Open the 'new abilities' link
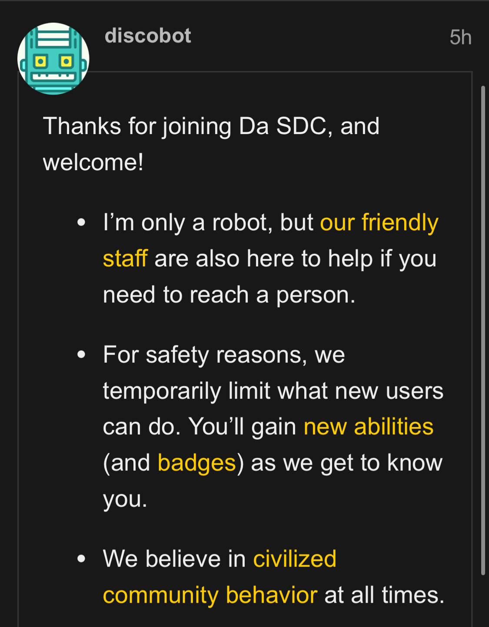489x627 pixels. [369, 426]
